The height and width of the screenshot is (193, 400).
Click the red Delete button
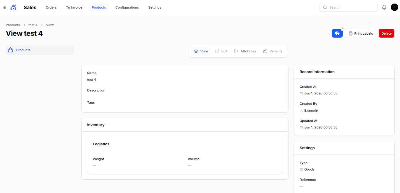[386, 33]
